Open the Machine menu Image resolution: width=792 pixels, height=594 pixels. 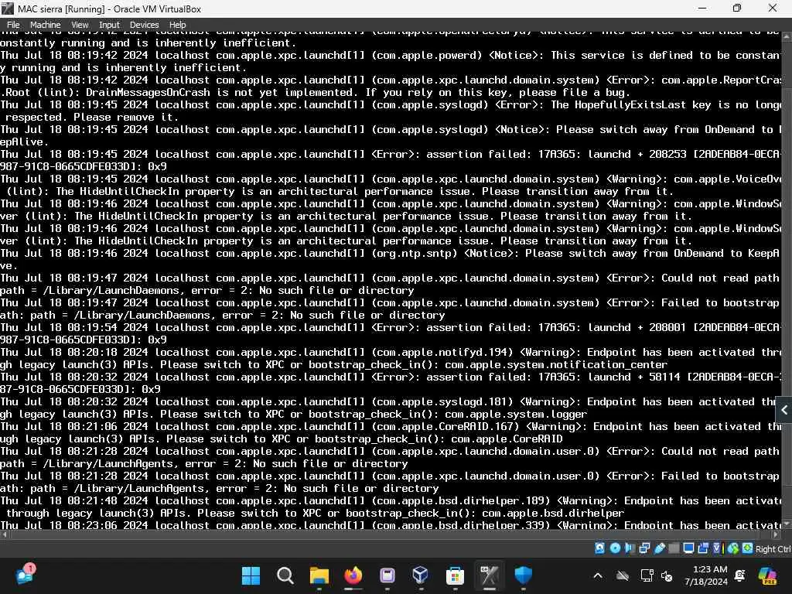click(45, 25)
